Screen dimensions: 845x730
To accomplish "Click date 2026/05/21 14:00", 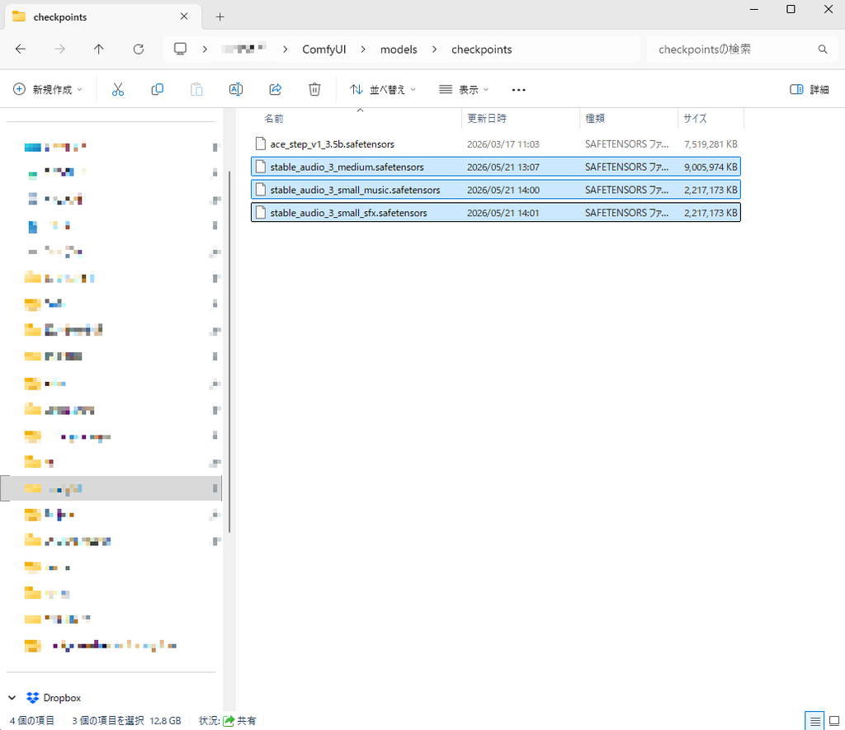I will (x=503, y=191).
